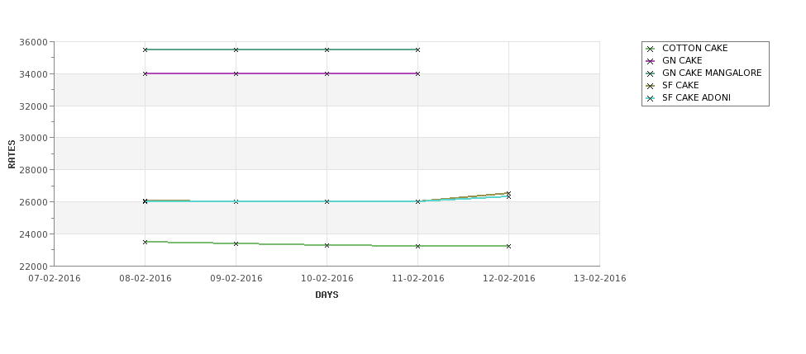Screen dimensions: 806x354
Task: Click the RATES axis title
Action: coord(12,154)
